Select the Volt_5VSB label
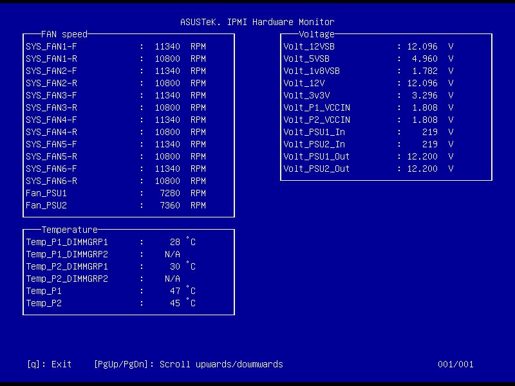The width and height of the screenshot is (515, 386). pyautogui.click(x=306, y=59)
